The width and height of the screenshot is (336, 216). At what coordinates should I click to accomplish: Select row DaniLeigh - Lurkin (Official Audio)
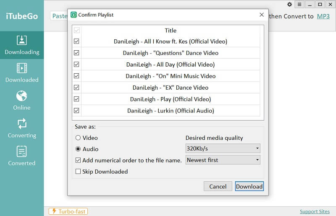pos(171,111)
